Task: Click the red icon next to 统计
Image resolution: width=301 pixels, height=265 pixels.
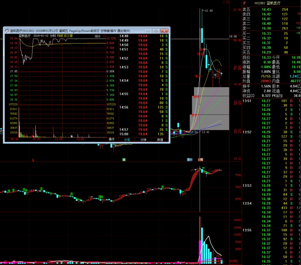Action: pyautogui.click(x=104, y=36)
